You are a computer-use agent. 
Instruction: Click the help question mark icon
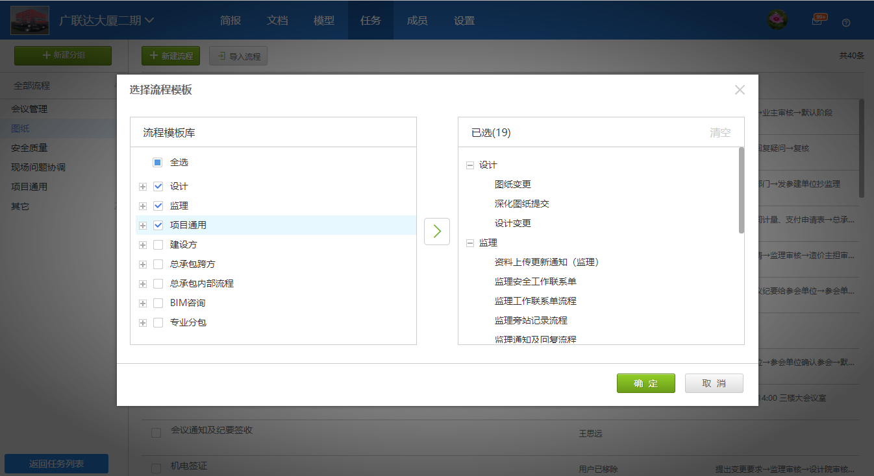(x=845, y=23)
